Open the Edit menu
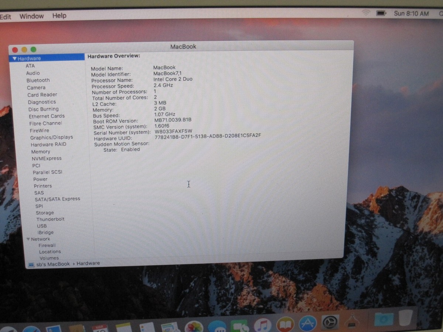Screen dimensions: 443x332 tap(5, 16)
